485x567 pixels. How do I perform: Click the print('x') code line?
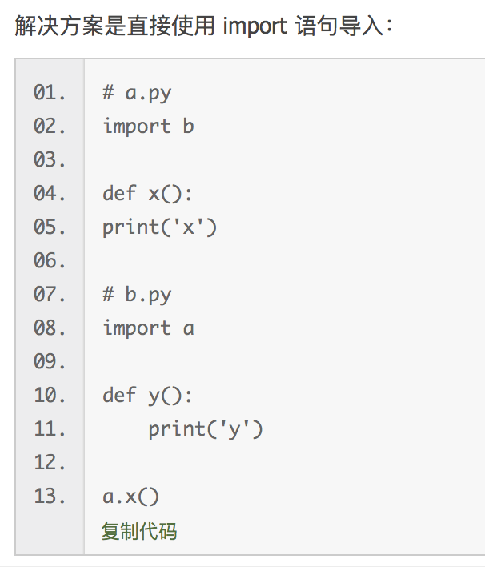pos(159,227)
